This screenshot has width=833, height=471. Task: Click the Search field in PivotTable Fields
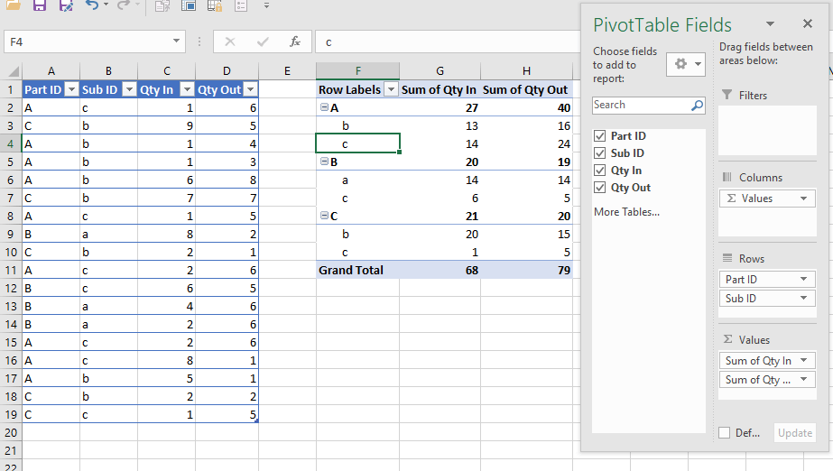[x=642, y=106]
